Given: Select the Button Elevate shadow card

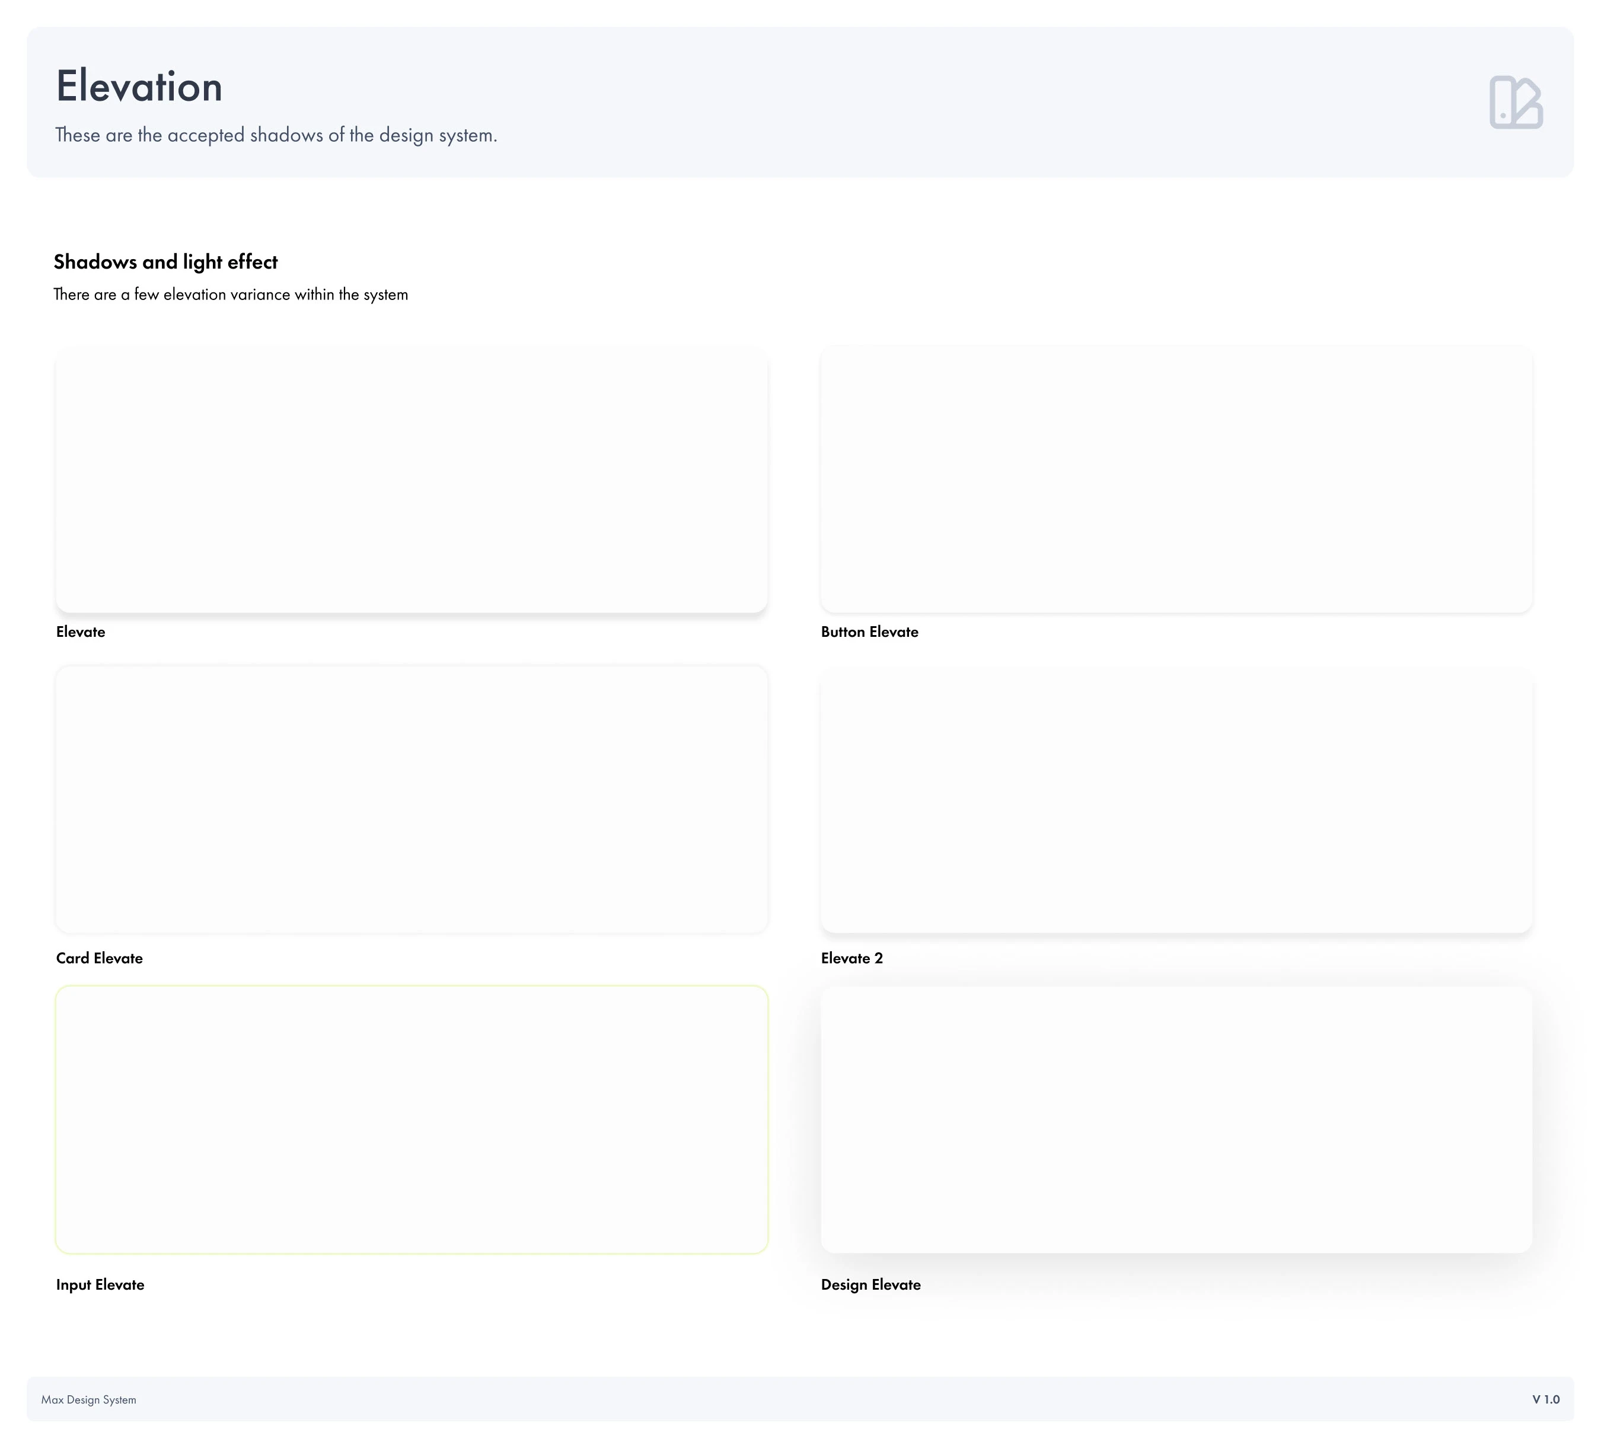Looking at the screenshot, I should click(1176, 479).
